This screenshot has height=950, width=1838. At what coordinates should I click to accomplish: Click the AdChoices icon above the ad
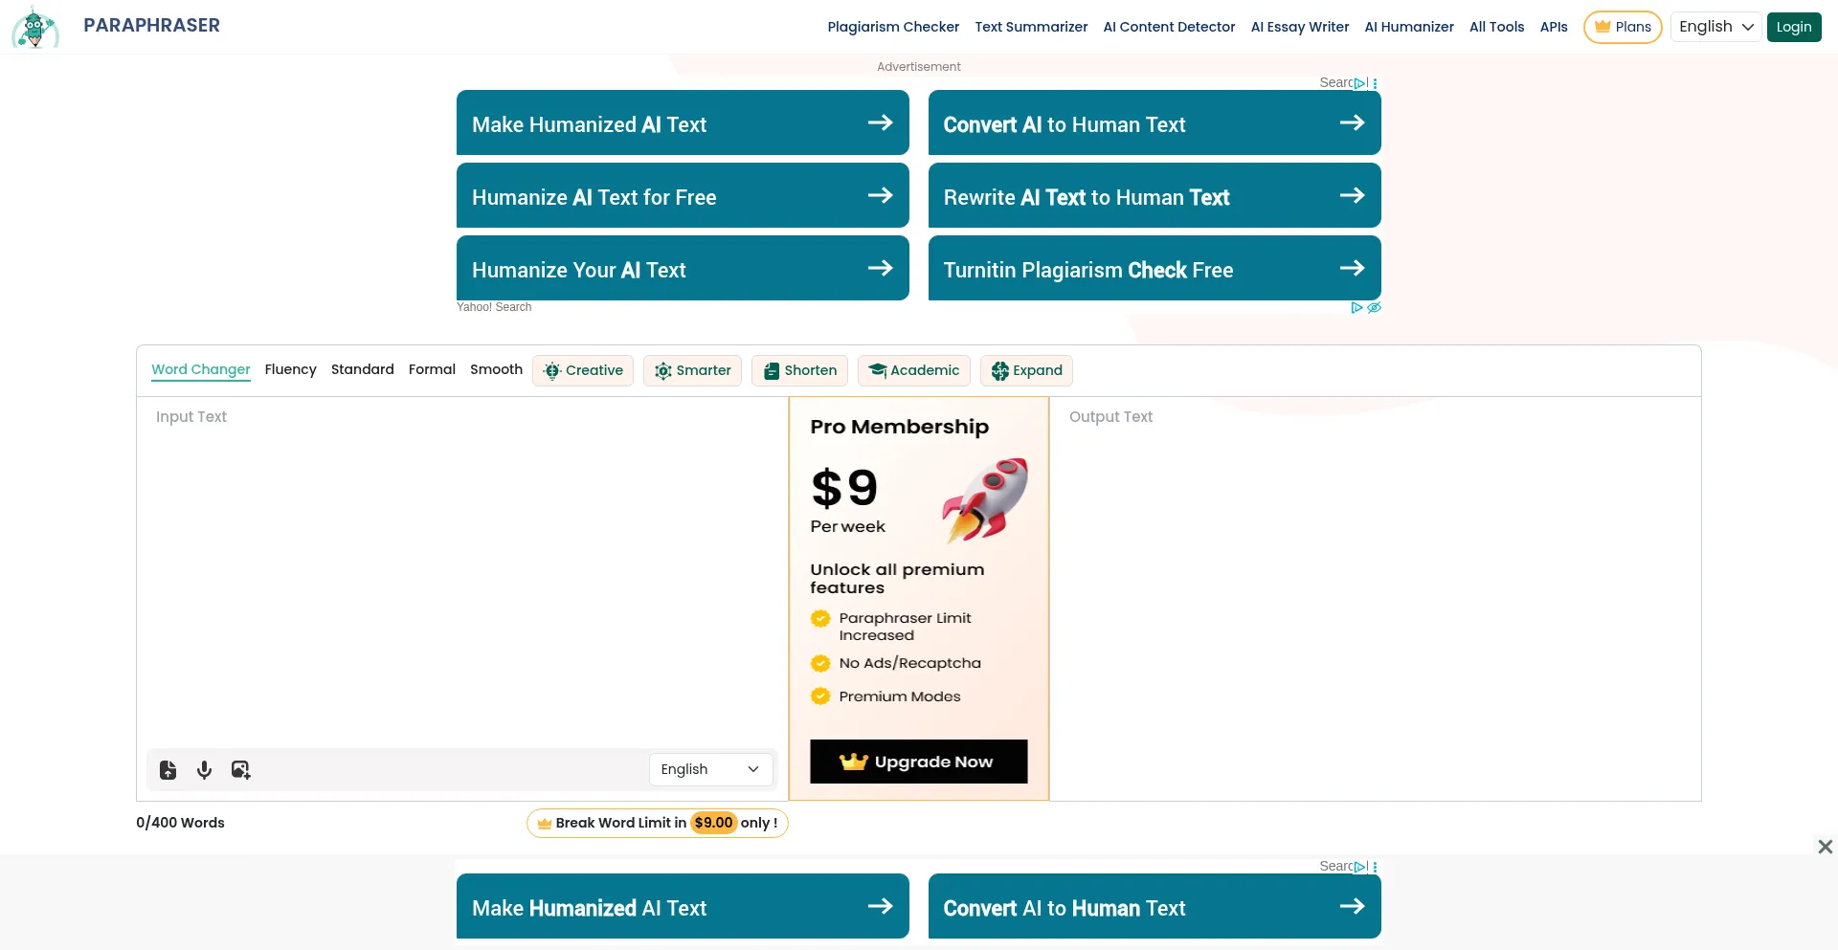(1360, 83)
